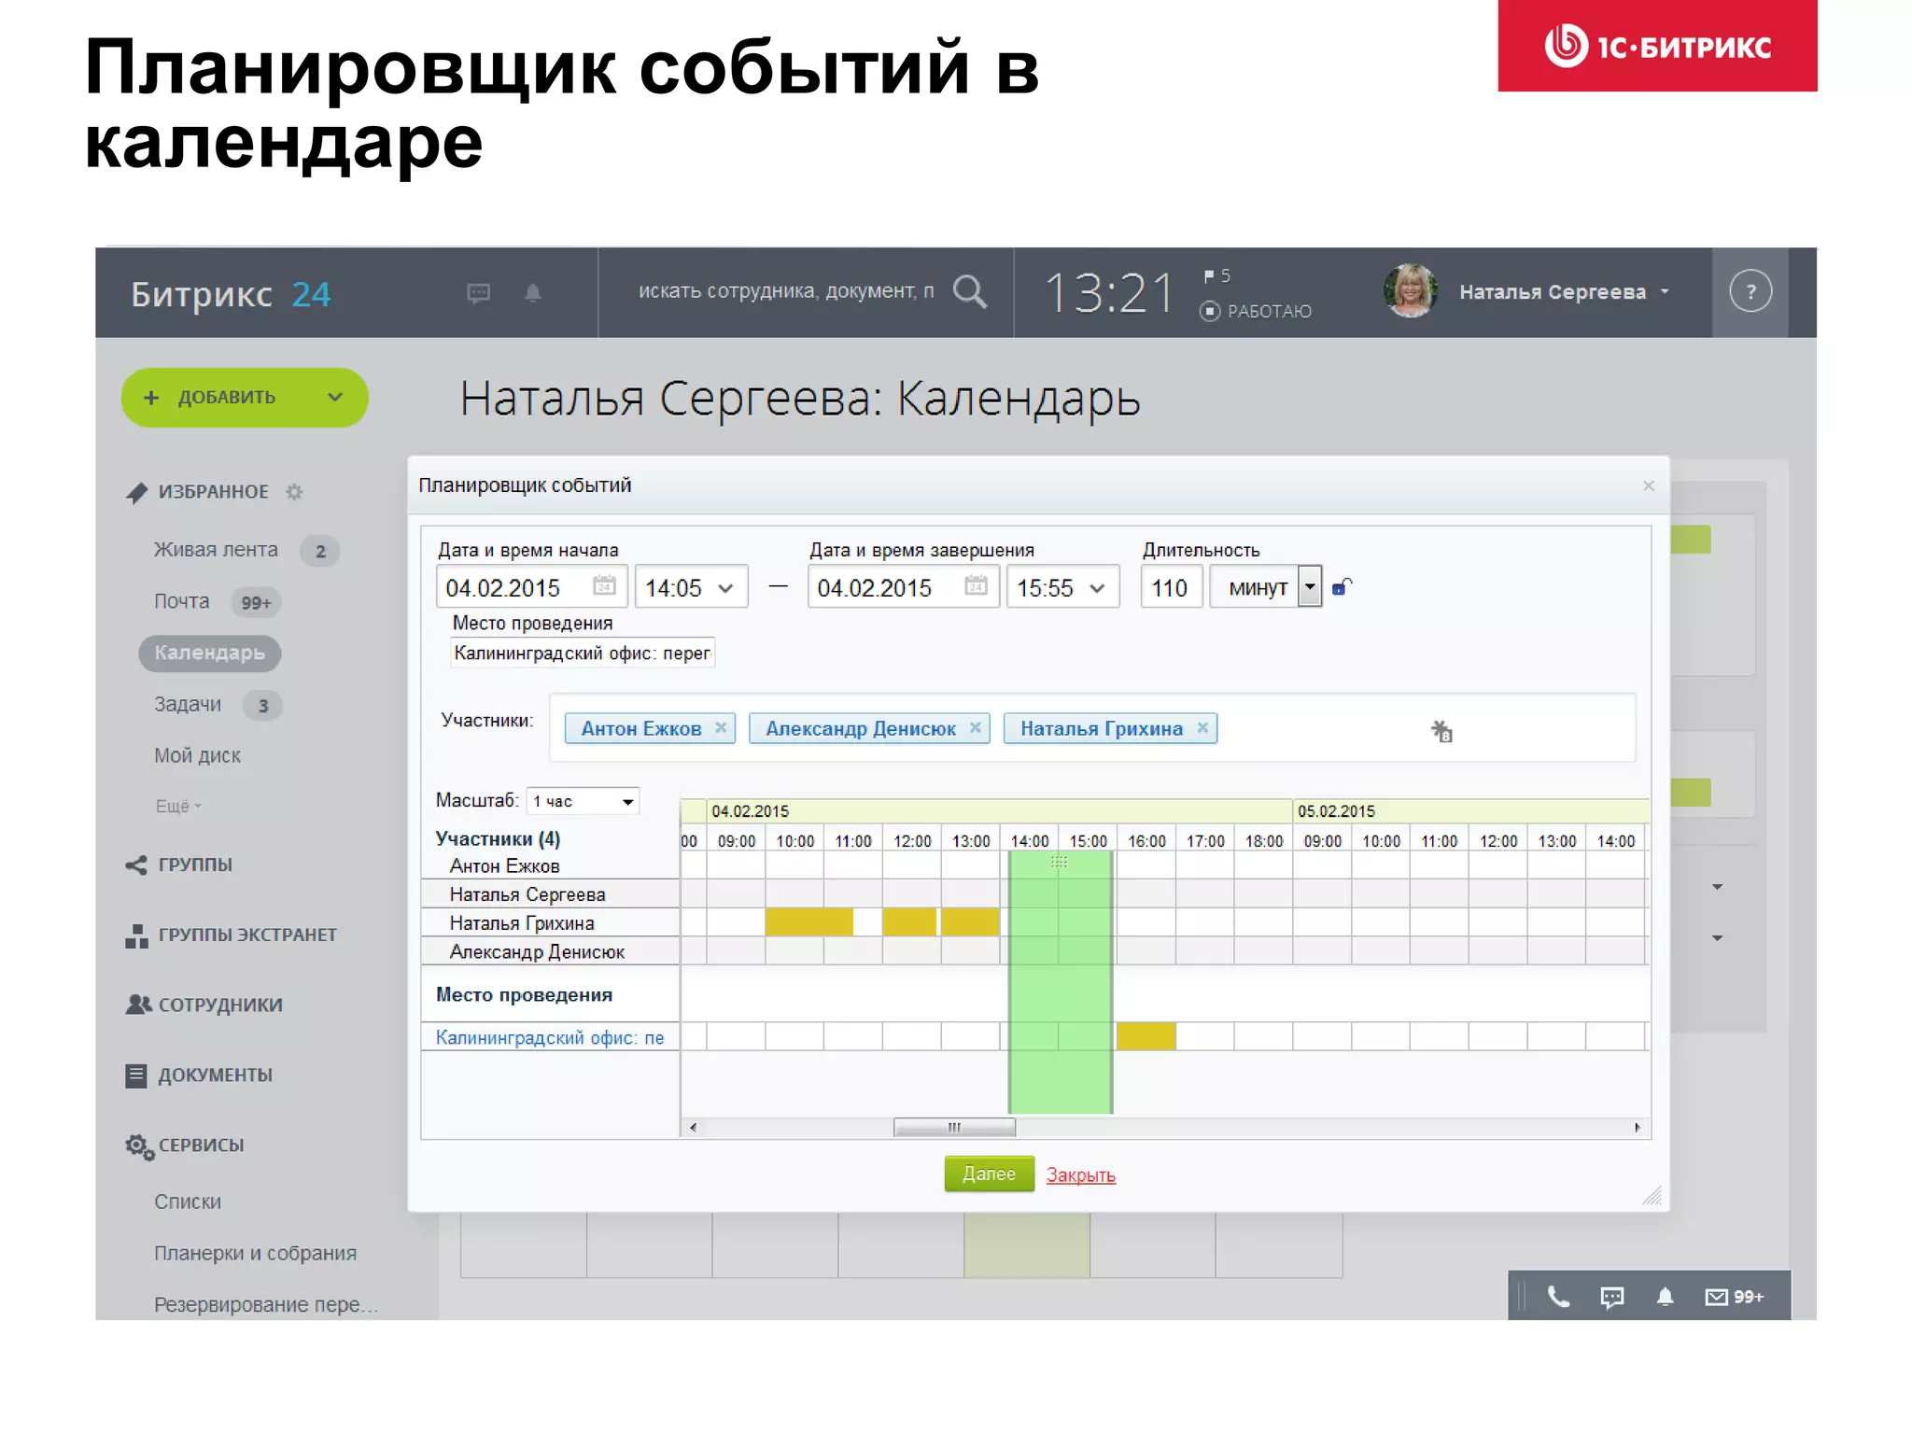Open Почта in the sidebar

click(x=181, y=601)
